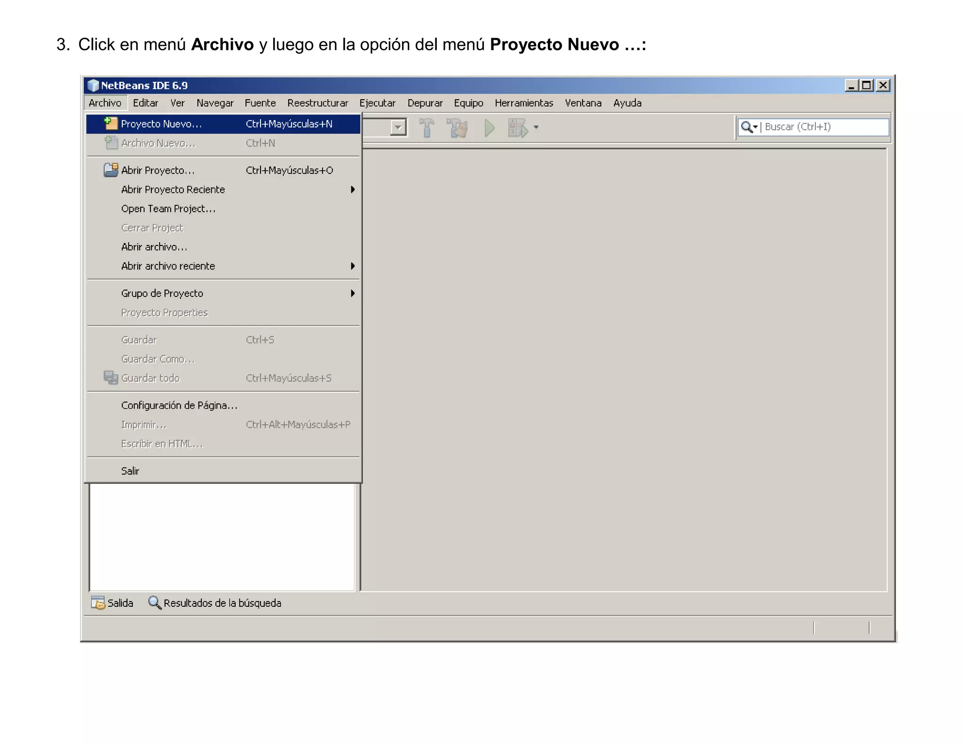
Task: Click inside the Buscar search field
Action: click(823, 127)
